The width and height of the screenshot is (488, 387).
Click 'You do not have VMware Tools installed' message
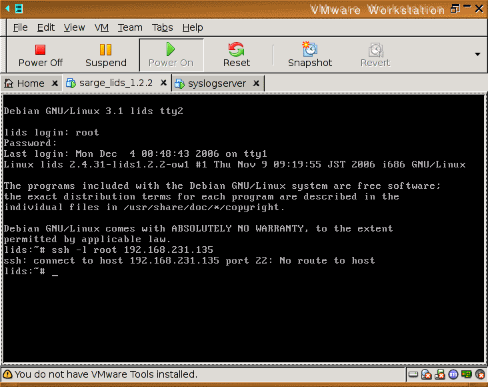point(106,374)
